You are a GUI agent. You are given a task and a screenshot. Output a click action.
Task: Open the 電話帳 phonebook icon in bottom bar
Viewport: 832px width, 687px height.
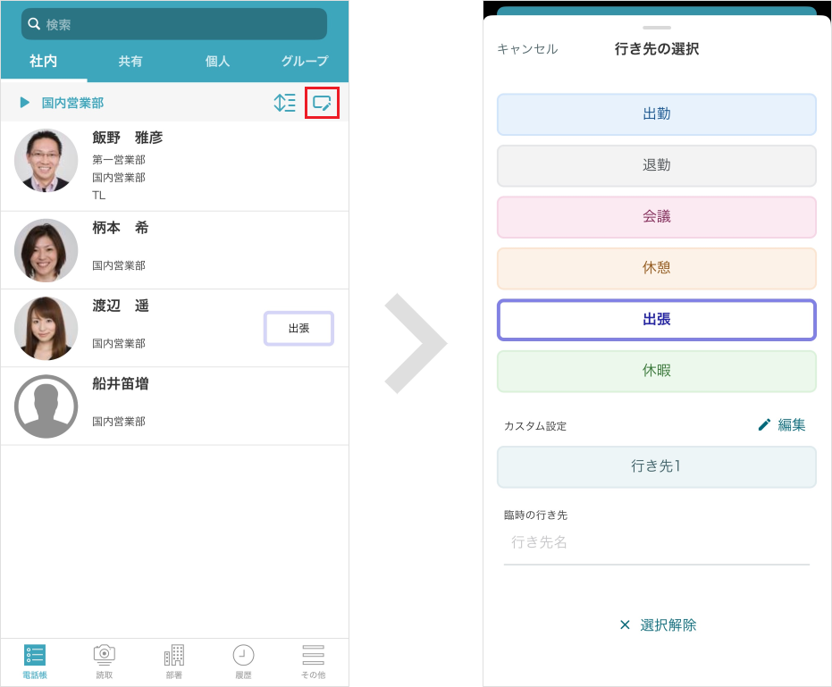pos(35,657)
